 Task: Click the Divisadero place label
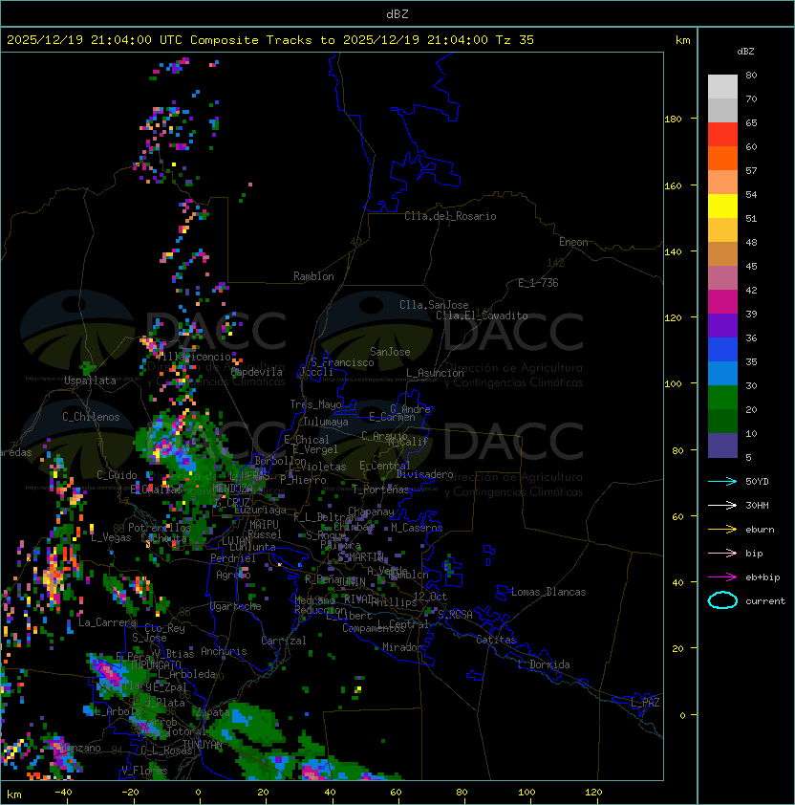[425, 474]
